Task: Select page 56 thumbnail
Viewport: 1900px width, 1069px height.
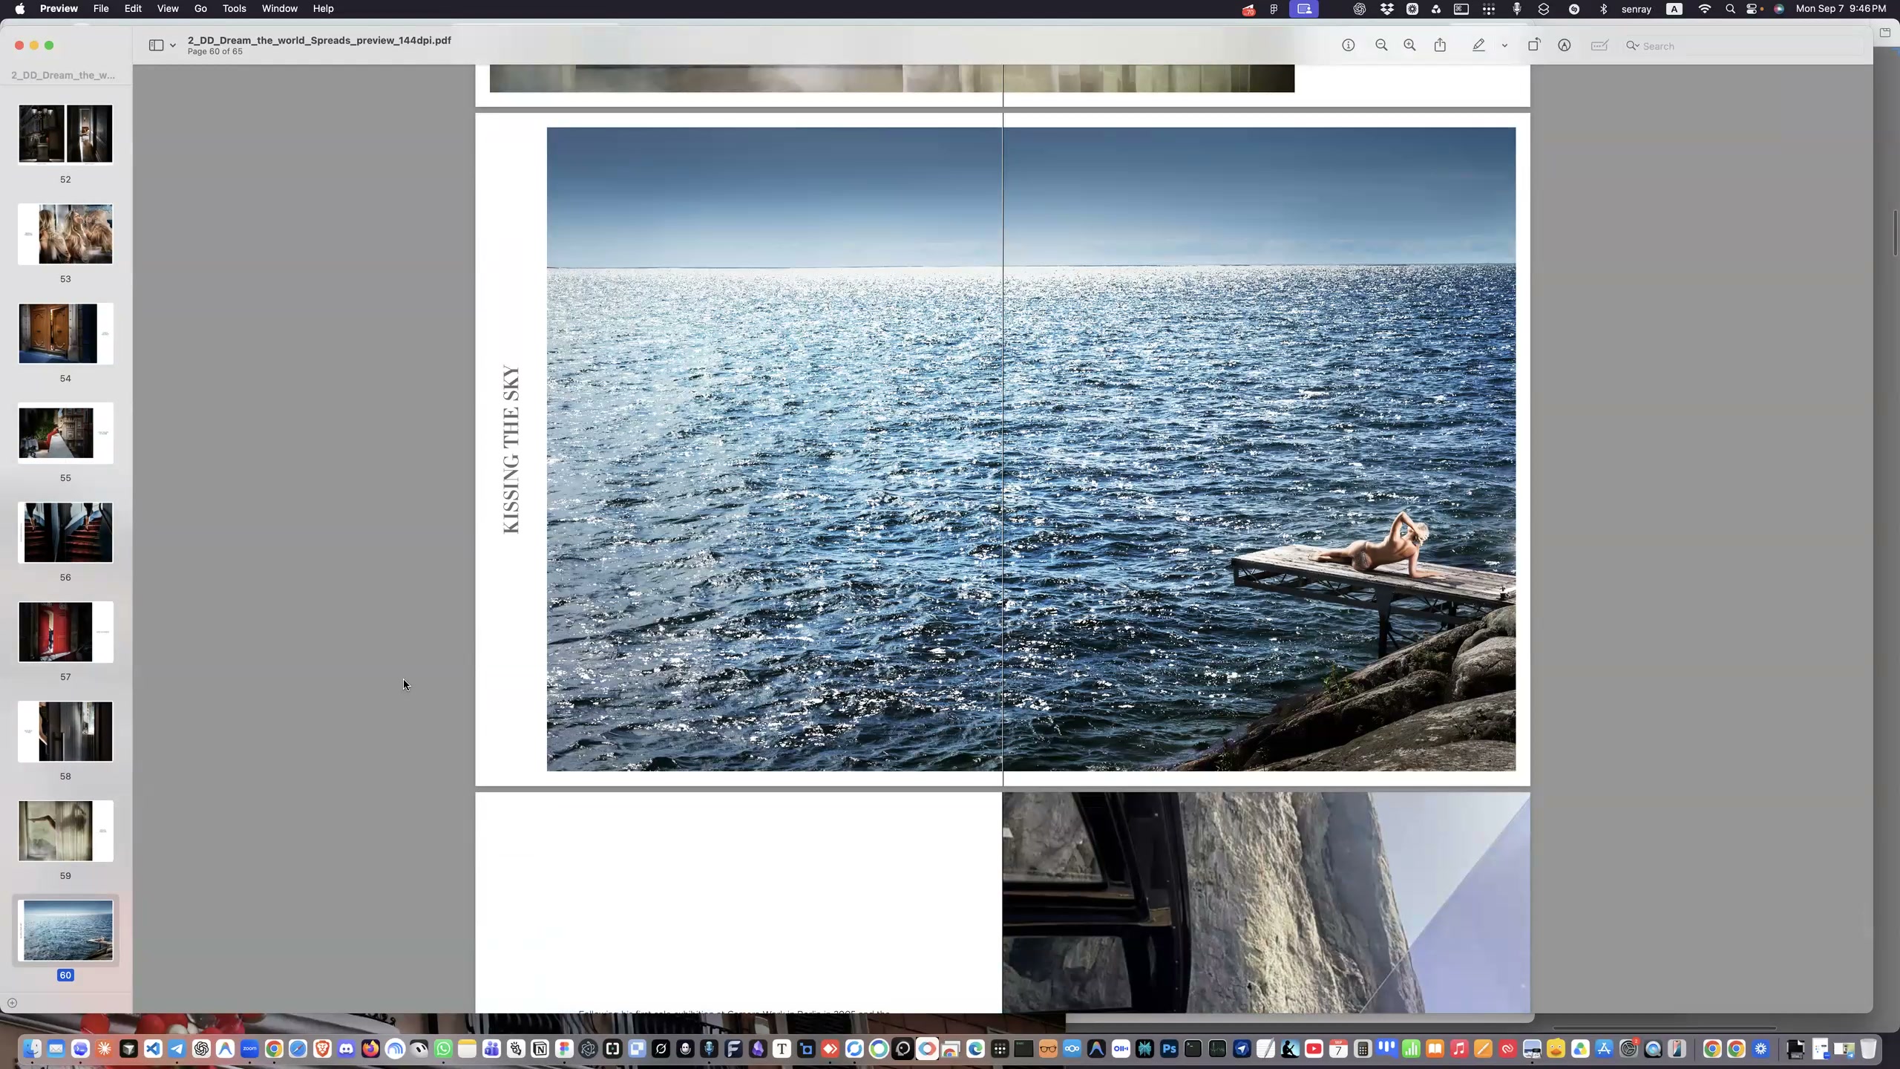Action: [x=66, y=532]
